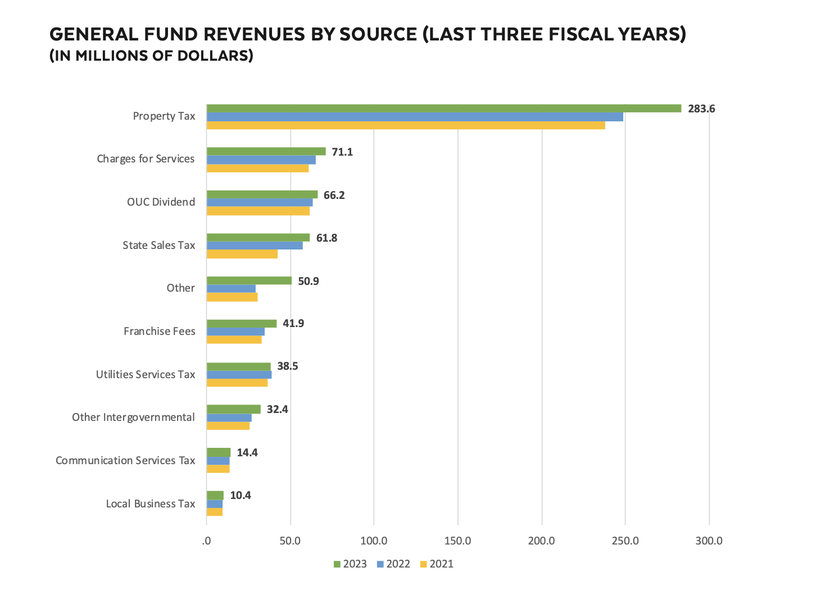825x599 pixels.
Task: Click the 32.4 data label
Action: tap(278, 410)
